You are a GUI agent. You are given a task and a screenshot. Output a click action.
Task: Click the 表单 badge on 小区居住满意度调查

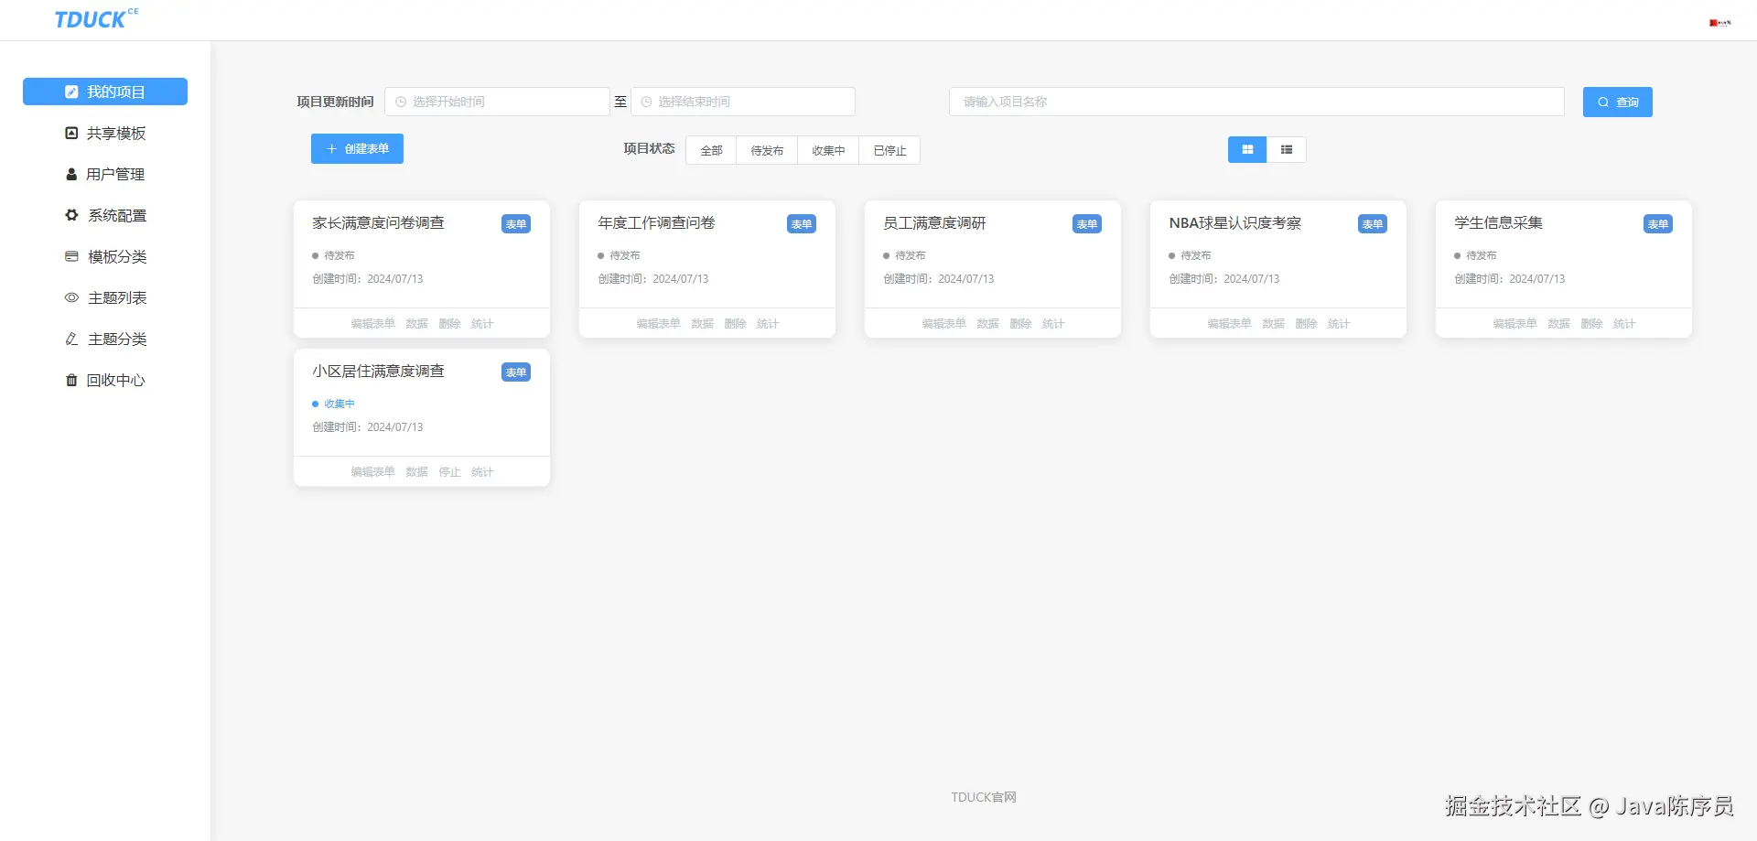(516, 372)
